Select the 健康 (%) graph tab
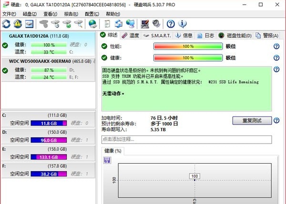The image size is (286, 204). (x=112, y=151)
